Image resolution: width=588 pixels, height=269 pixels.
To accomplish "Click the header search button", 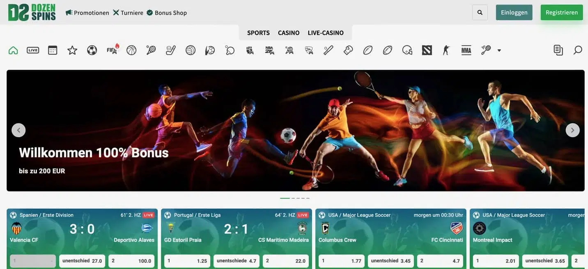I will coord(480,12).
